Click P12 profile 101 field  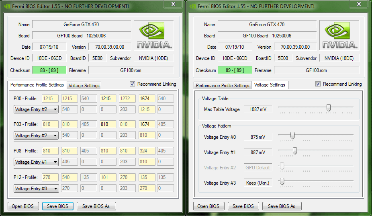108,177
